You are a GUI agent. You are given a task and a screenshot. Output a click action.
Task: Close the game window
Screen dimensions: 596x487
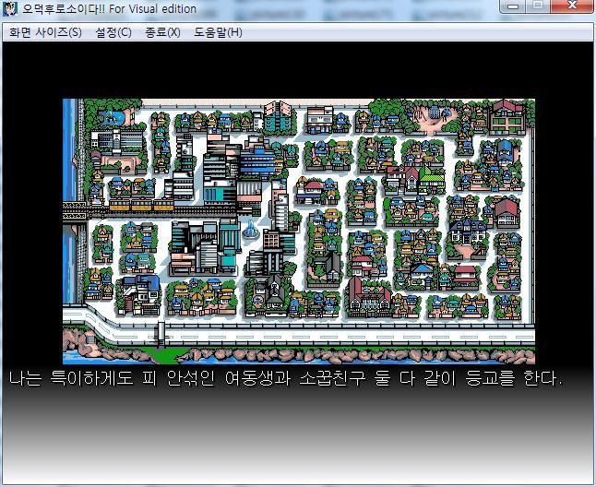tap(572, 6)
